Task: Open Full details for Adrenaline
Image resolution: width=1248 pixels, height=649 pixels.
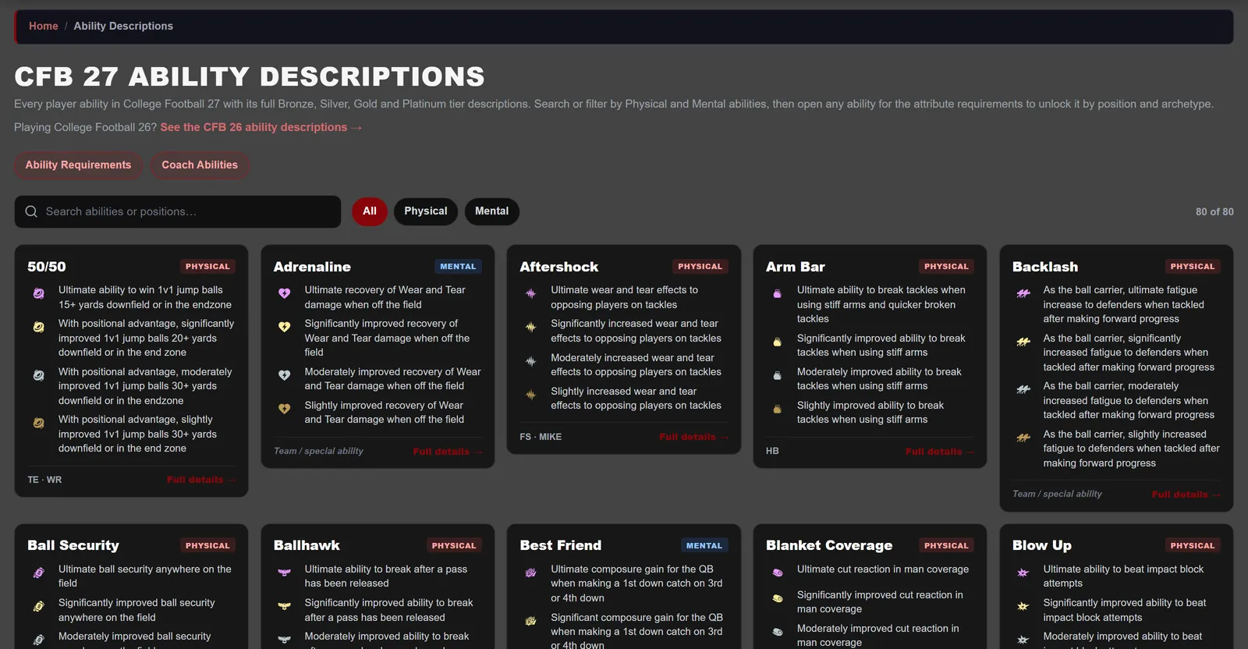Action: (x=447, y=452)
